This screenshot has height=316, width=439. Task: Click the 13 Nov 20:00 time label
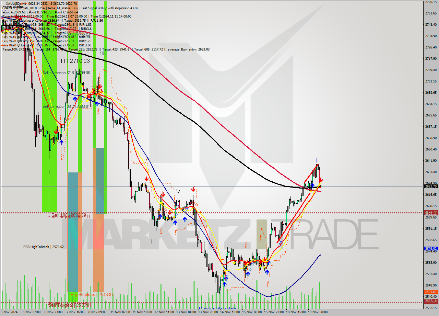tap(208, 312)
